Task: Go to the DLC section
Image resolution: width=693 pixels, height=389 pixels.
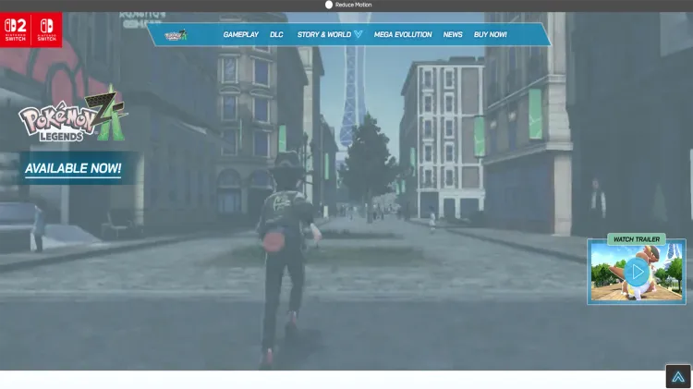Action: click(x=276, y=35)
